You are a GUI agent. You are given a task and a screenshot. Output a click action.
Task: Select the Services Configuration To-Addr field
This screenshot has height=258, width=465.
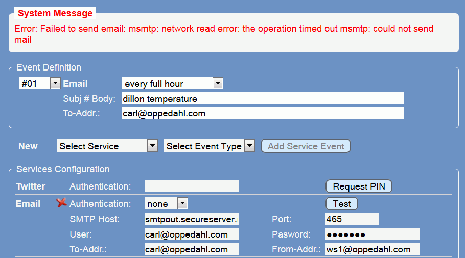191,249
